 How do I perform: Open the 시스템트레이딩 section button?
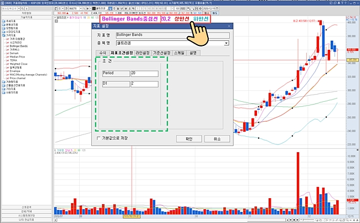click(x=27, y=216)
